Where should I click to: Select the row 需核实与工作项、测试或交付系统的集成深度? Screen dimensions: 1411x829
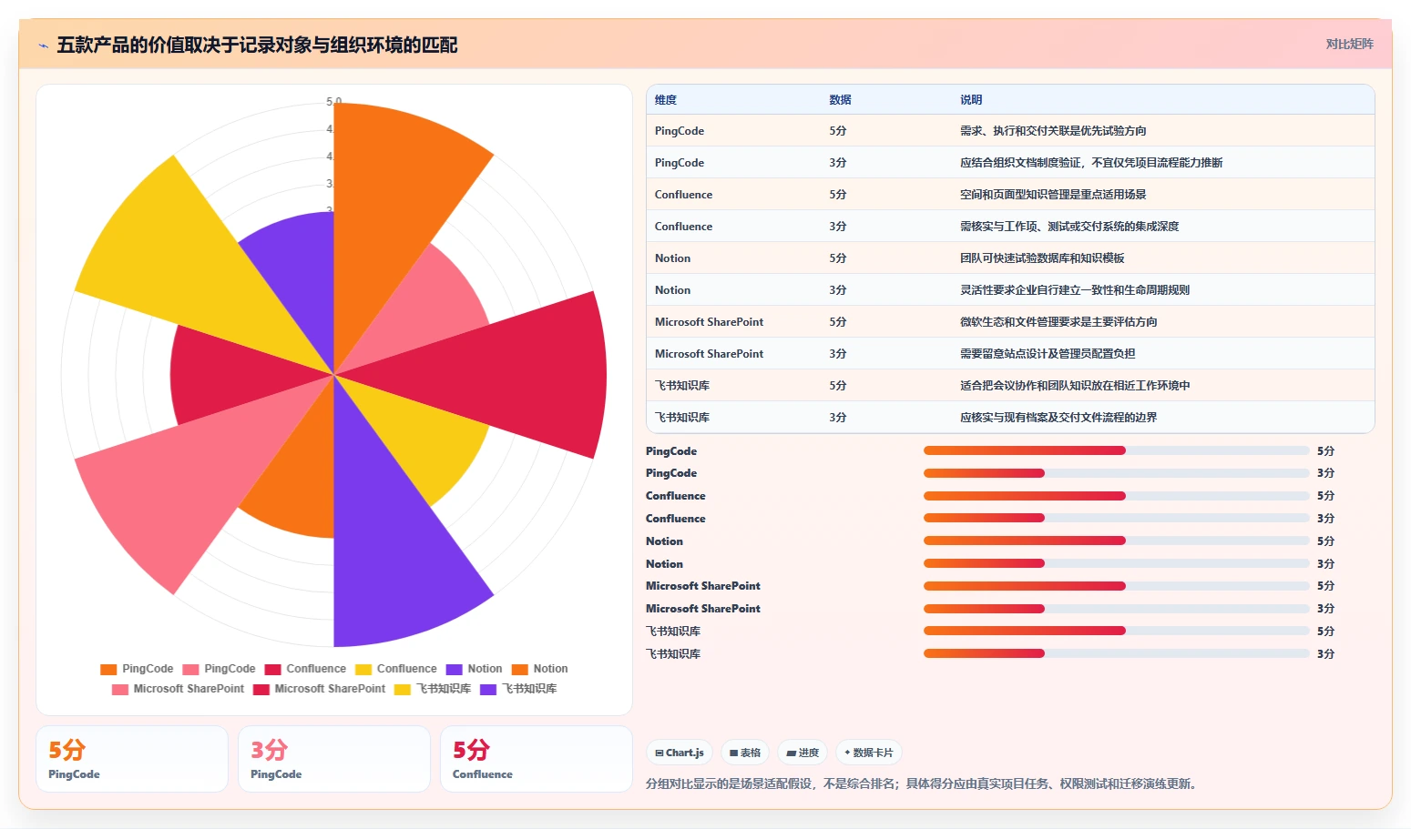click(x=1010, y=227)
